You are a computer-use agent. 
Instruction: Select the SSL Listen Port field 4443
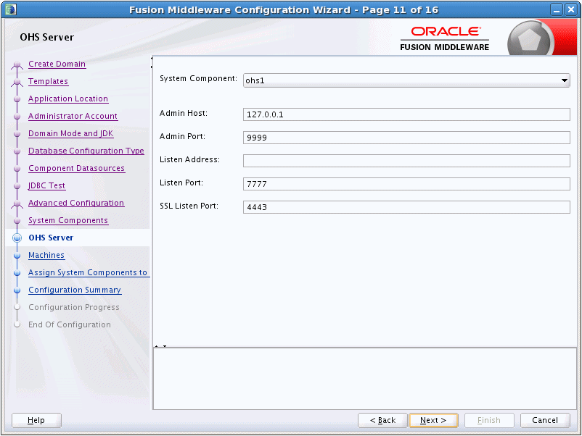pos(406,207)
